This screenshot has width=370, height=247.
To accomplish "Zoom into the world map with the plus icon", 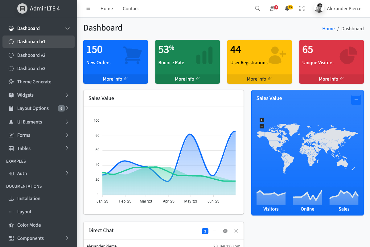I will pyautogui.click(x=261, y=120).
